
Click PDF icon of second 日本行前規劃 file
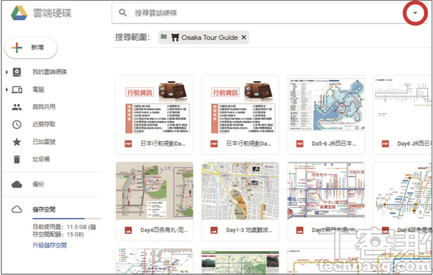214,144
